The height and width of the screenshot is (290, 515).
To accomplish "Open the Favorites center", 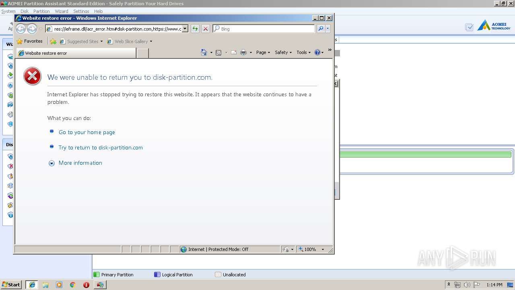I will pos(30,41).
